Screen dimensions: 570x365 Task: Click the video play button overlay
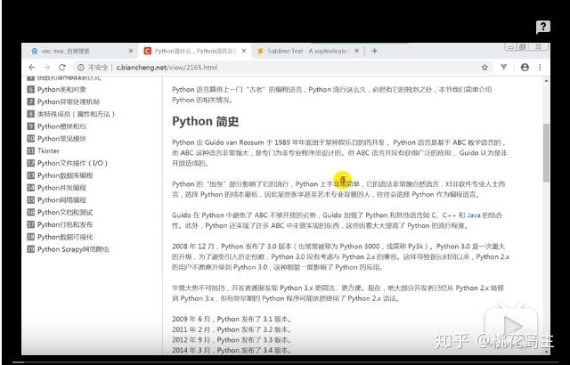point(510,324)
